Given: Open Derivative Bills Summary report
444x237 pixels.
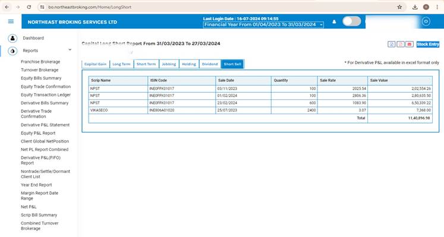Looking at the screenshot, I should [45, 103].
